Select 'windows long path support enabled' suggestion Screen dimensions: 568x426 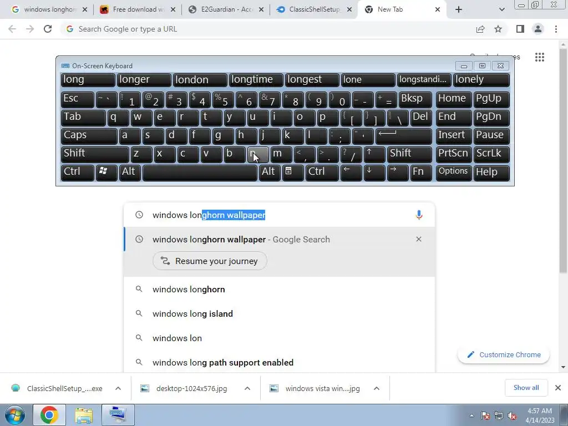point(279,362)
